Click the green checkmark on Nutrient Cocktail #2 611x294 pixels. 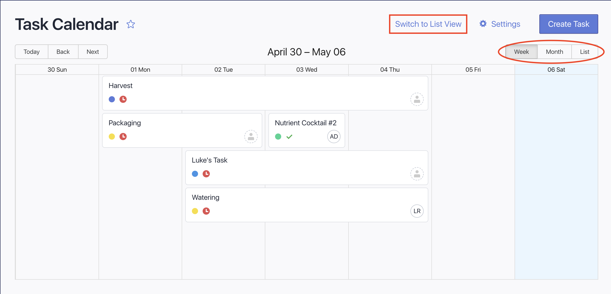[289, 137]
